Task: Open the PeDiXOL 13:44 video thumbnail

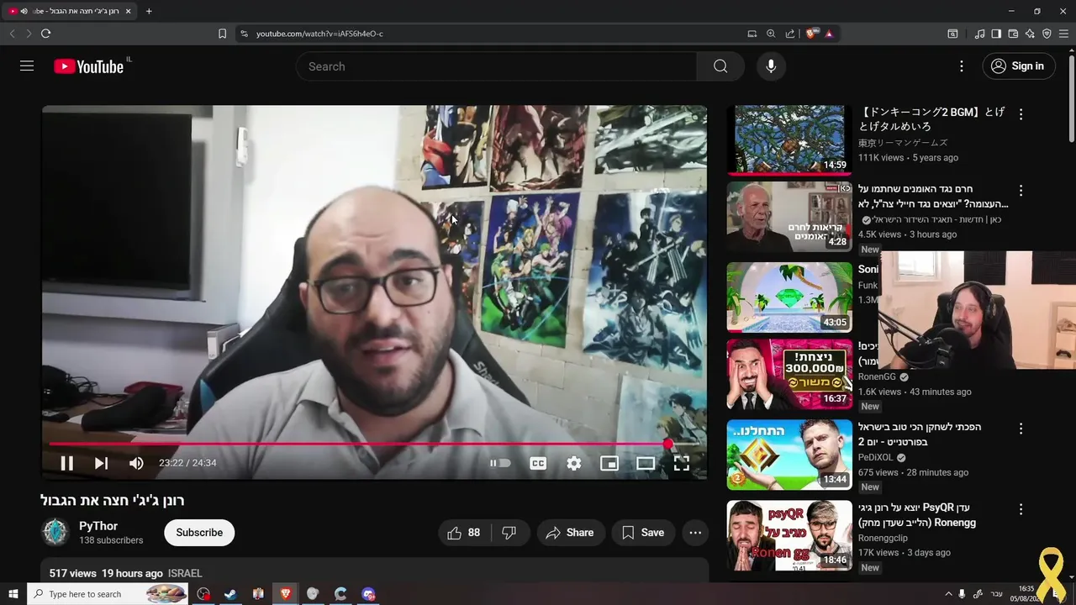Action: [x=789, y=455]
